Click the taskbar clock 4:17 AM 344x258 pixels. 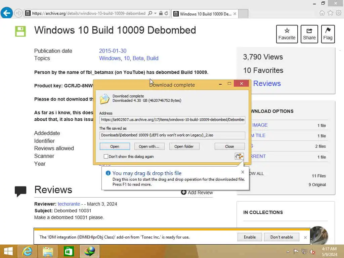click(329, 249)
